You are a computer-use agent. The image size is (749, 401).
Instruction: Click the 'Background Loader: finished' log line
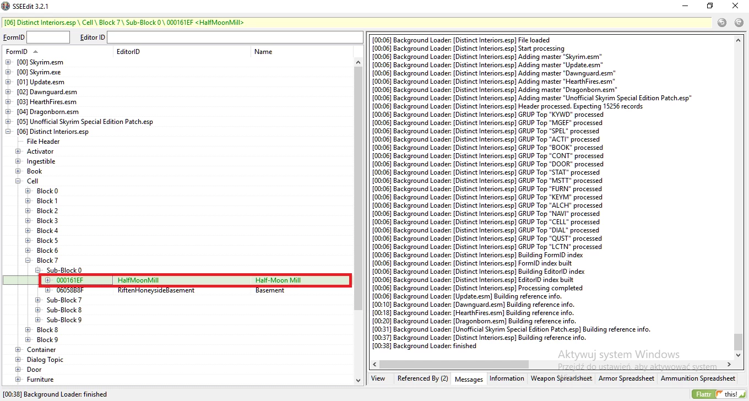click(x=424, y=346)
